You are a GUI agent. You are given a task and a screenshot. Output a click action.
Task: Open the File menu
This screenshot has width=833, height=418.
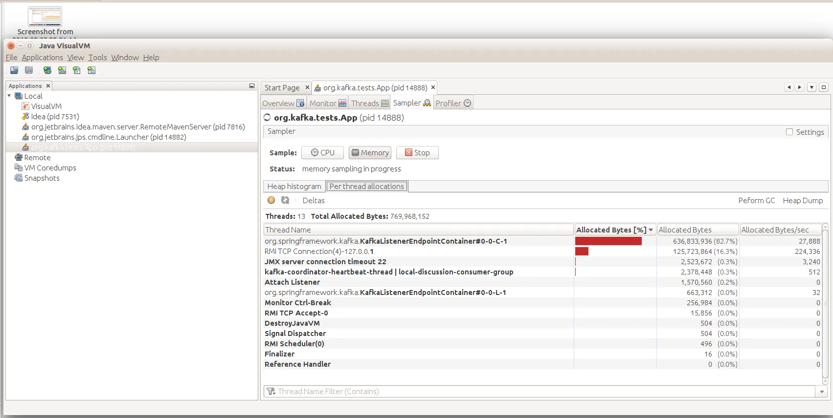(x=11, y=58)
